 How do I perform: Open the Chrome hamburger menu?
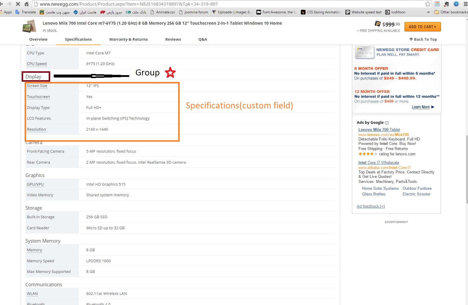coord(466,4)
